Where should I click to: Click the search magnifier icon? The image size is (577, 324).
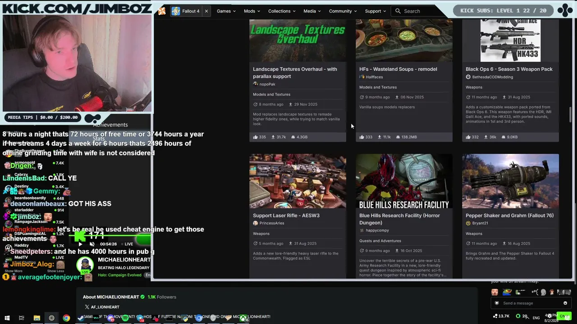click(x=398, y=11)
